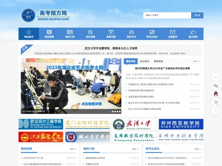Image resolution: width=222 pixels, height=166 pixels.
Task: Open 就读中外合作办学机构和项目的课程 article
Action: (x=167, y=164)
